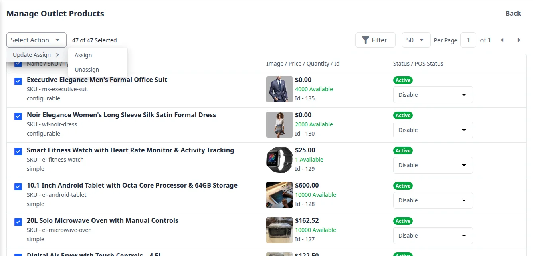533x256 pixels.
Task: Click the page number input field
Action: click(x=468, y=40)
